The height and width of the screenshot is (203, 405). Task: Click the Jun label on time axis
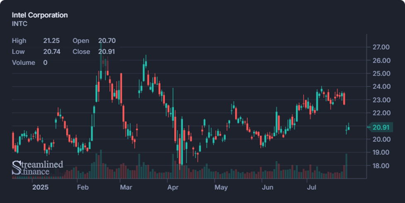(x=268, y=187)
